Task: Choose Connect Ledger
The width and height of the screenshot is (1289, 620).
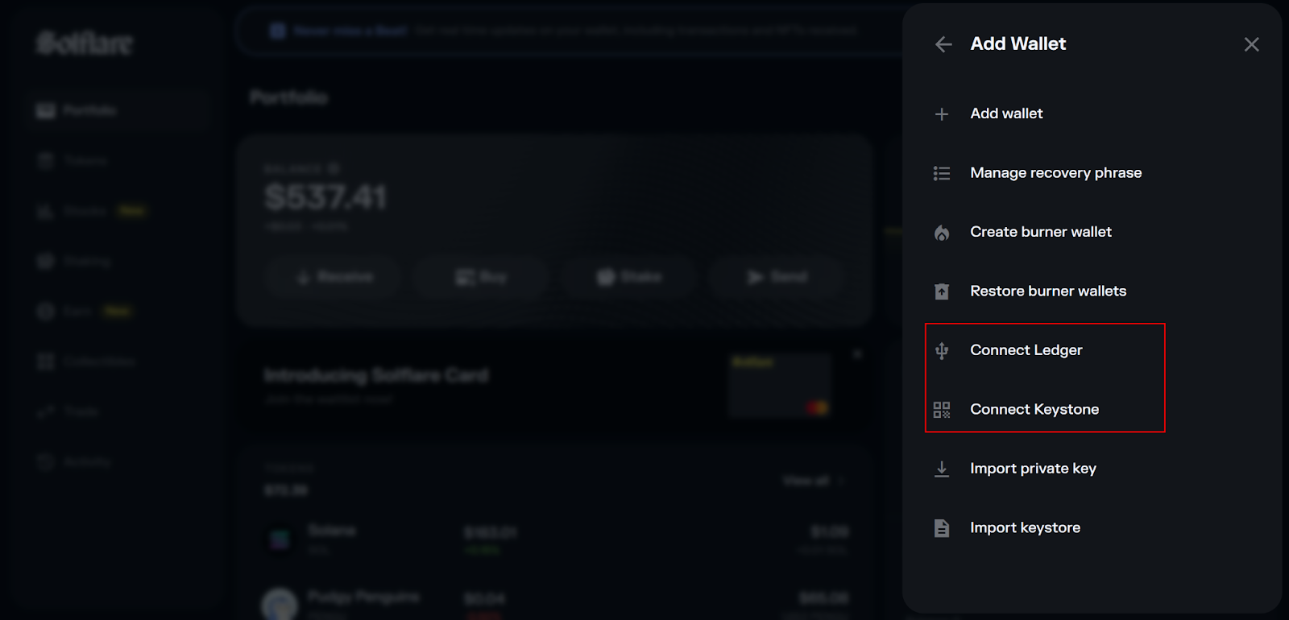Action: click(x=1026, y=350)
